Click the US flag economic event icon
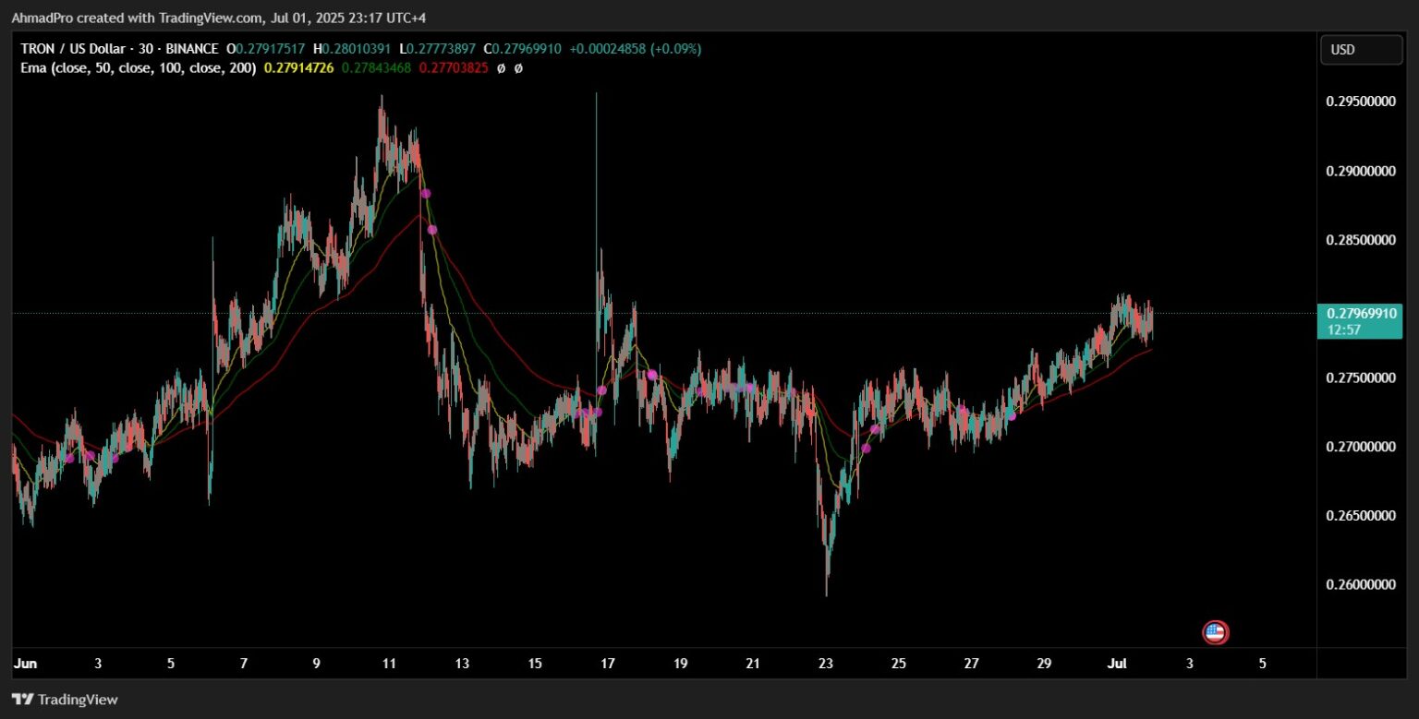Image resolution: width=1419 pixels, height=719 pixels. pyautogui.click(x=1215, y=632)
